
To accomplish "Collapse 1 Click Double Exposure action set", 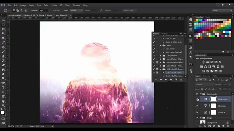I will point(161,69).
